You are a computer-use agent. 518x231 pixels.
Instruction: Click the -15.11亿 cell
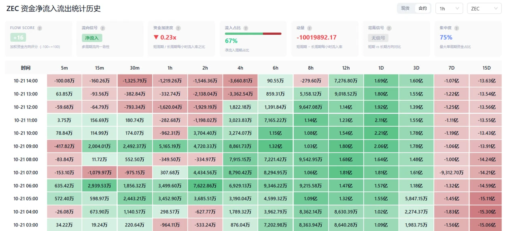click(x=486, y=199)
